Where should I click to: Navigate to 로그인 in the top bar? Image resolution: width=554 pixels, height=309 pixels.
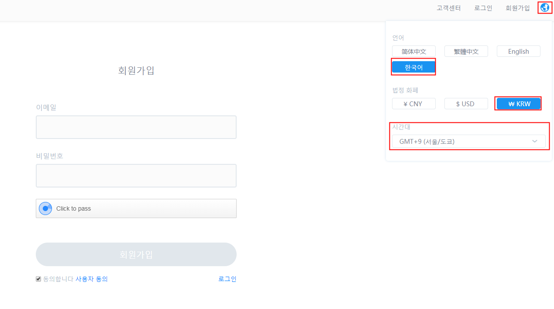(483, 7)
